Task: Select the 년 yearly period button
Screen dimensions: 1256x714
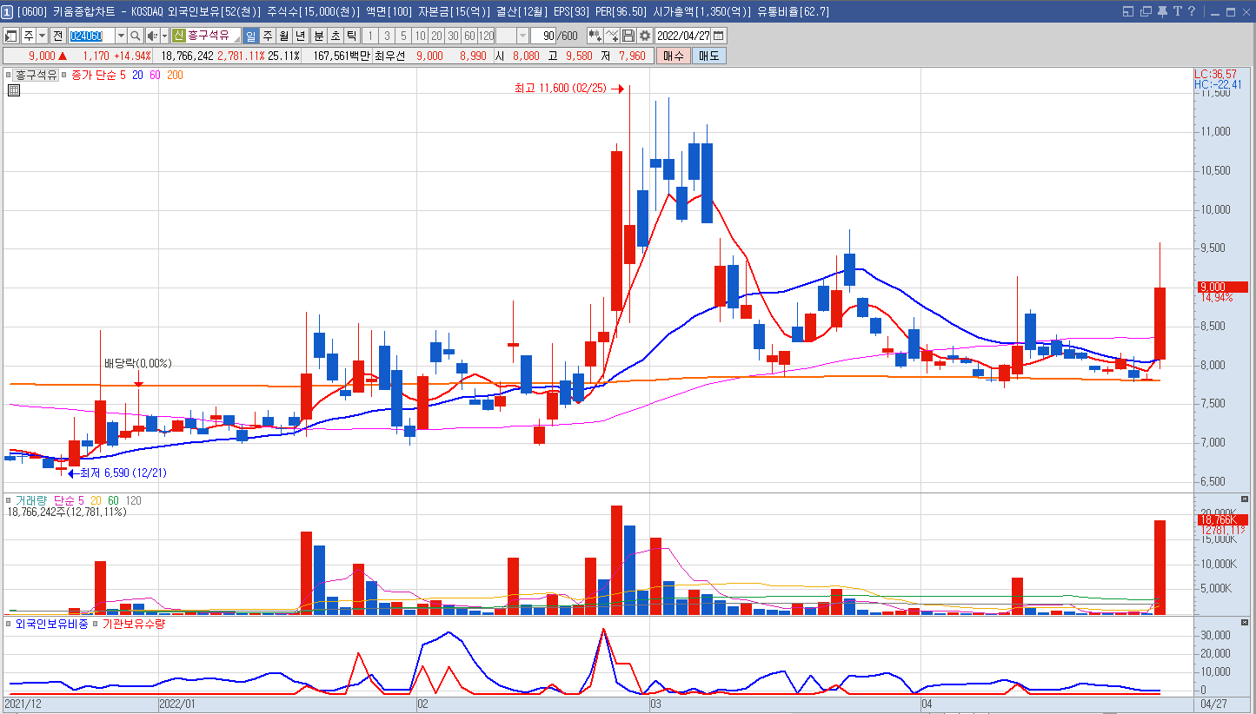Action: [x=301, y=36]
